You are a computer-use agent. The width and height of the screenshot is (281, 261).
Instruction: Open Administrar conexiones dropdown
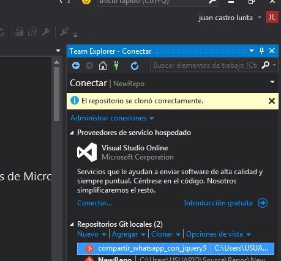coord(112,118)
